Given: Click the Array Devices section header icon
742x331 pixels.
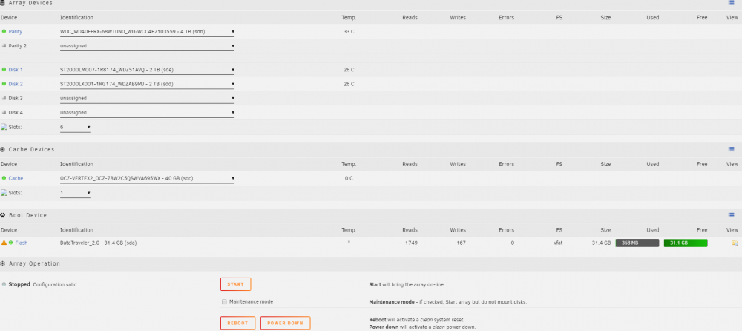Looking at the screenshot, I should point(3,3).
